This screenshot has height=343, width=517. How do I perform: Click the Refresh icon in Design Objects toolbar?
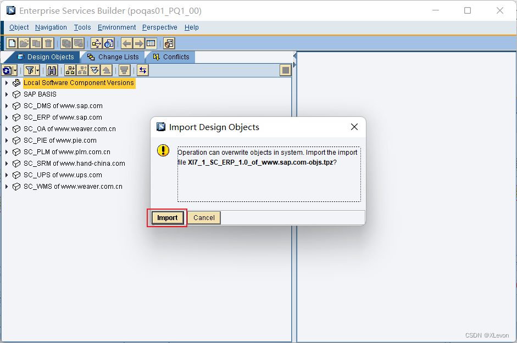[x=7, y=70]
